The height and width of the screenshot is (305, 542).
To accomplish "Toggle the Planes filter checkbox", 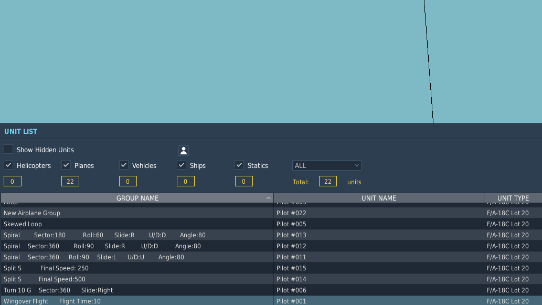I will [66, 165].
